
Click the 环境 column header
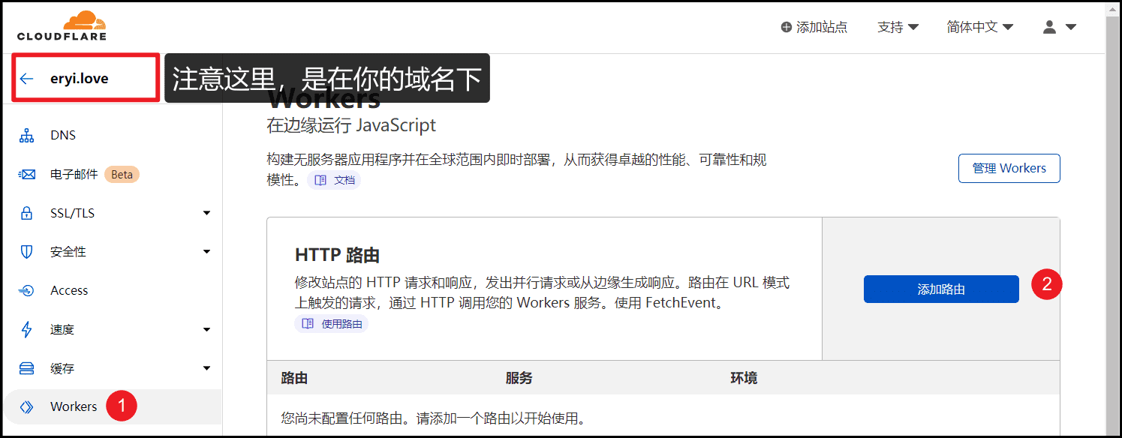744,378
